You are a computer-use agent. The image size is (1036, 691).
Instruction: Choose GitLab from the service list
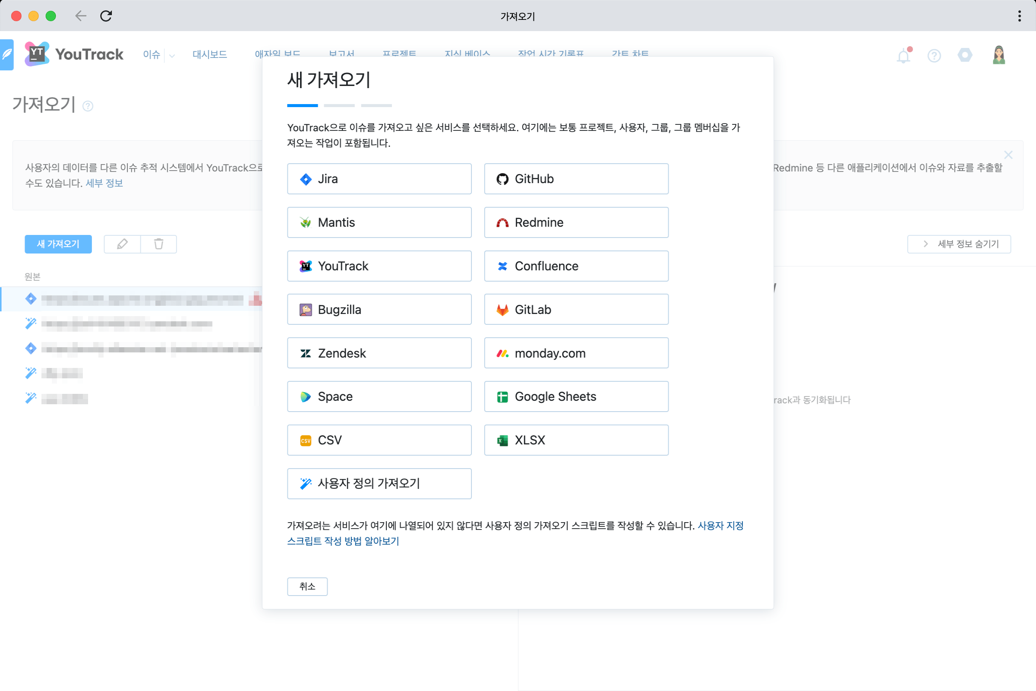point(576,309)
